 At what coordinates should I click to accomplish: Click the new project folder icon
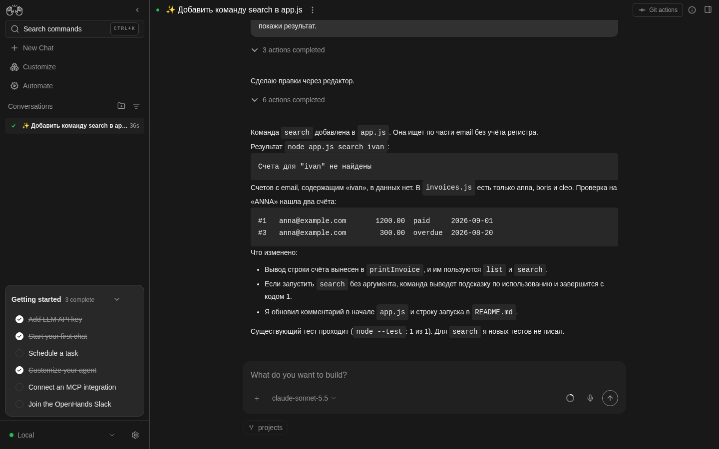(x=121, y=106)
